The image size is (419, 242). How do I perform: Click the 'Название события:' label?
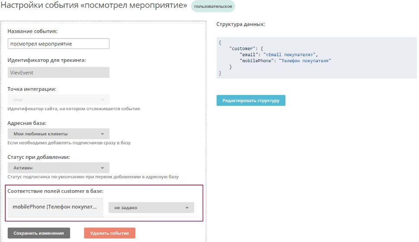[32, 31]
